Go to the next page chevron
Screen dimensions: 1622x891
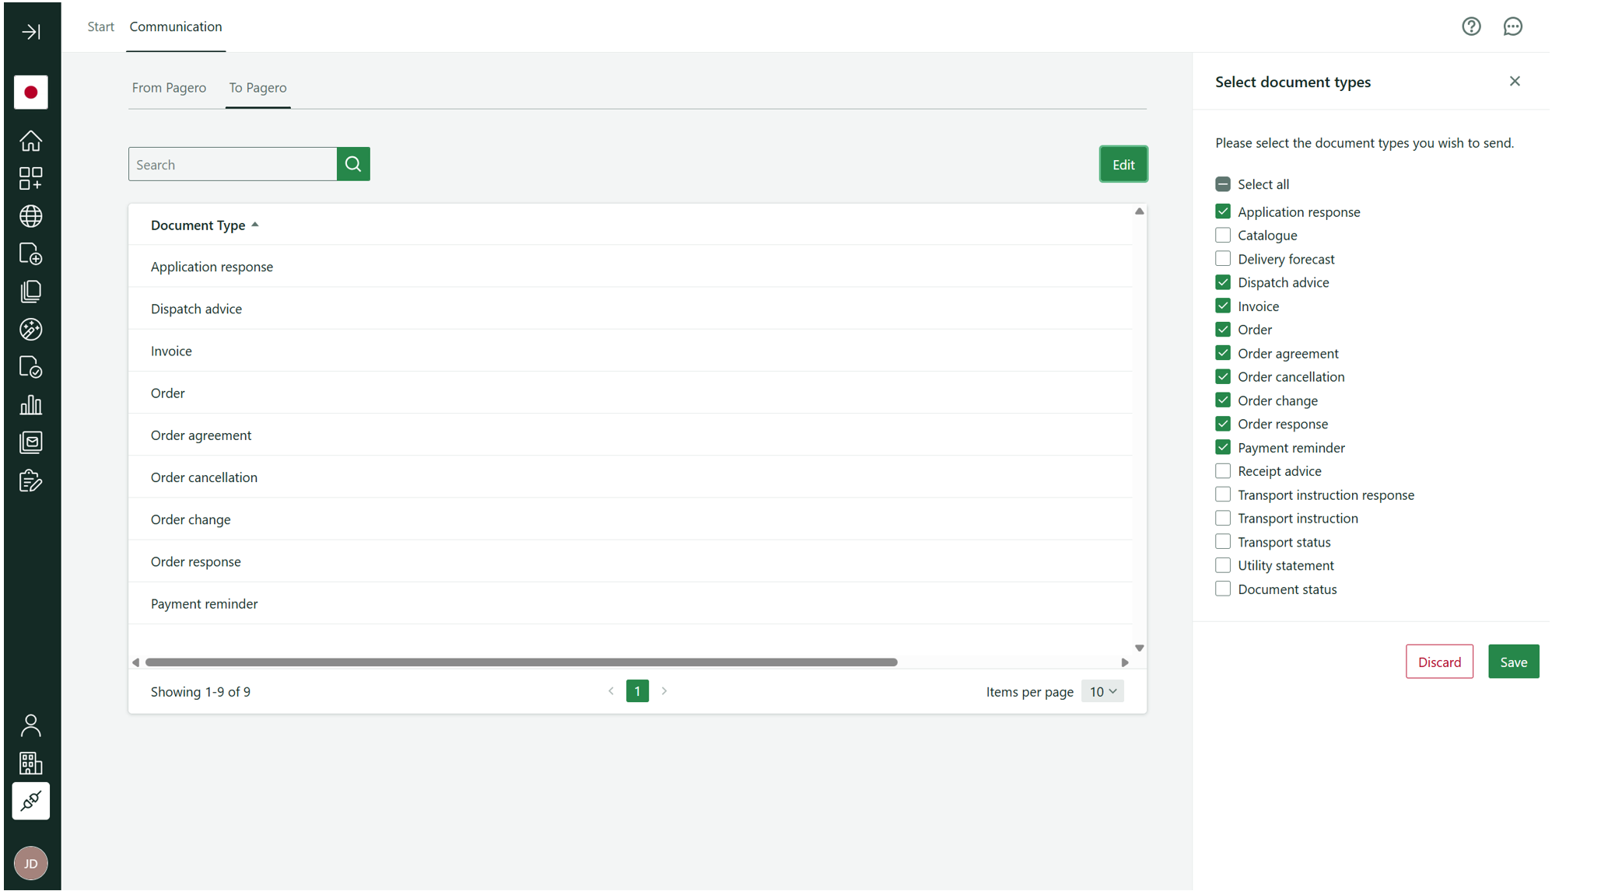click(664, 691)
